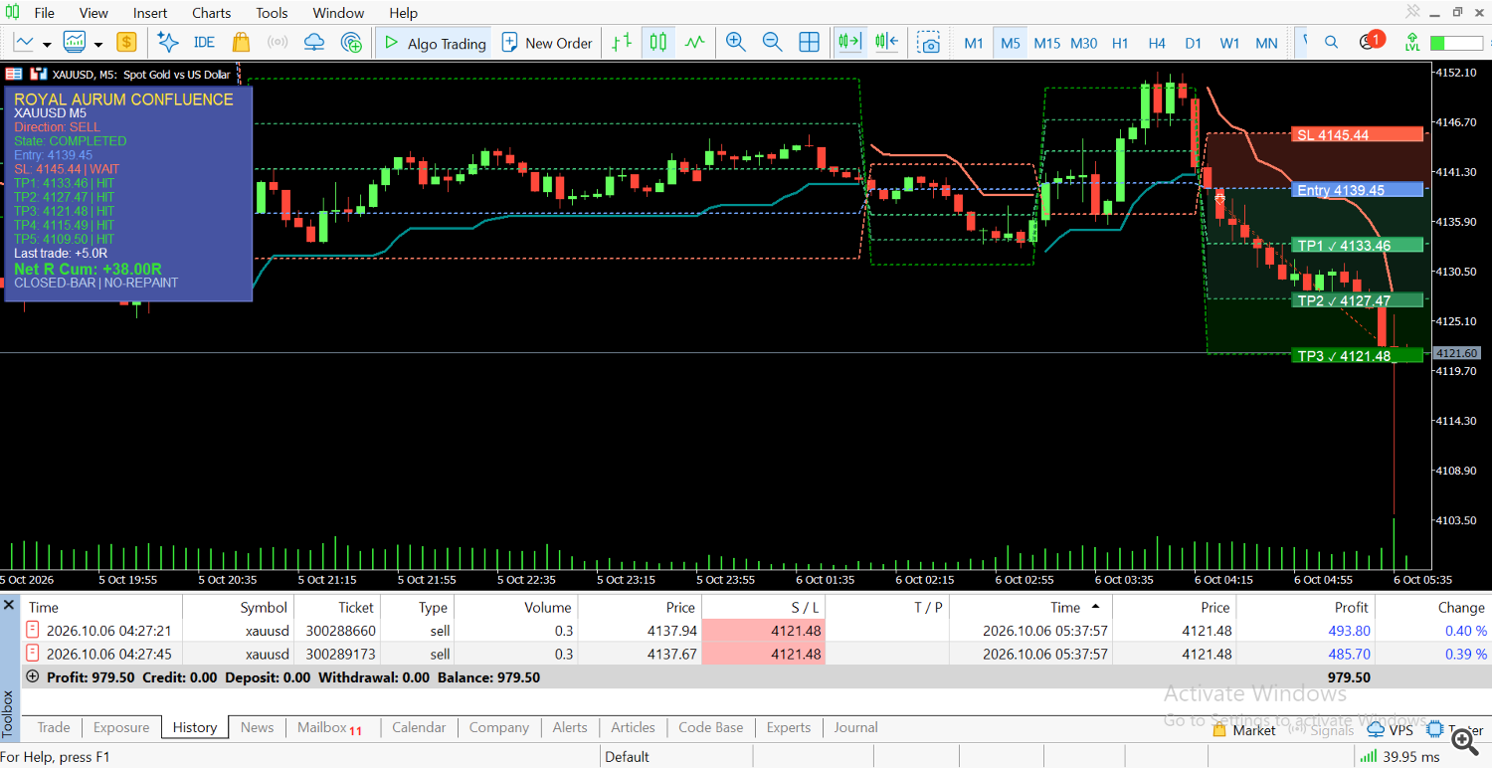Toggle chart auto scroll
The height and width of the screenshot is (768, 1492).
point(849,43)
